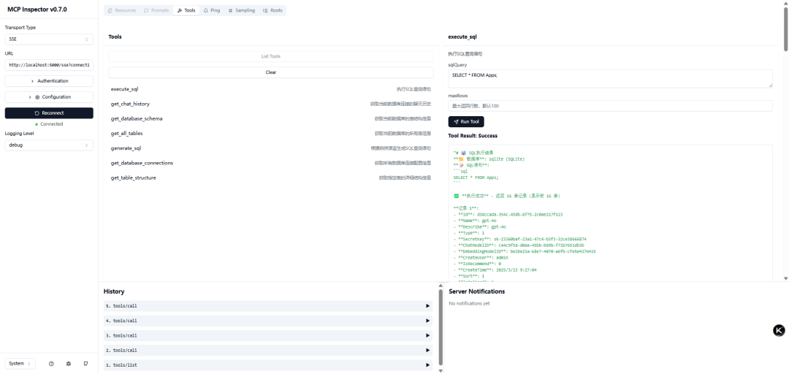The image size is (789, 374).
Task: Click the Clear button
Action: tap(271, 72)
